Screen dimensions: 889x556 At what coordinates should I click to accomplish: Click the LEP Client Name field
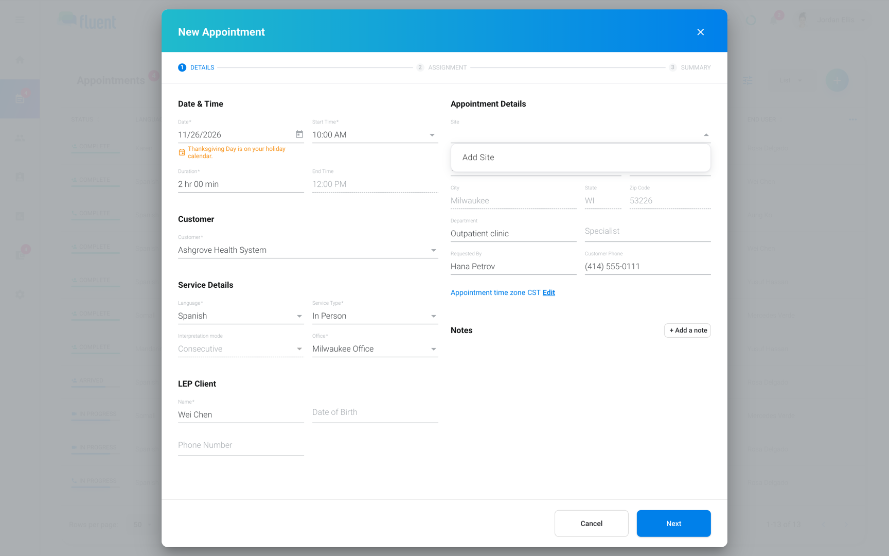[x=241, y=415]
